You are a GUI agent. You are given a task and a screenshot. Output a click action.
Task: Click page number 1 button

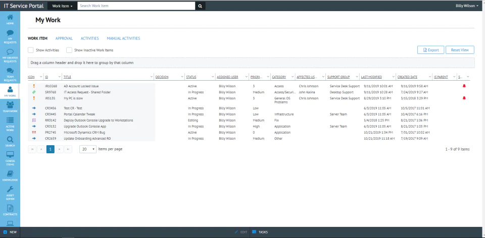point(51,149)
